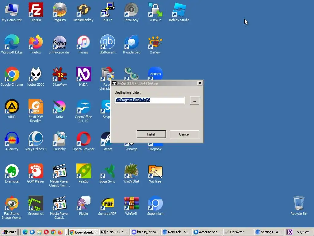Select the IrfanView desktop icon
The height and width of the screenshot is (236, 314).
[x=59, y=77]
